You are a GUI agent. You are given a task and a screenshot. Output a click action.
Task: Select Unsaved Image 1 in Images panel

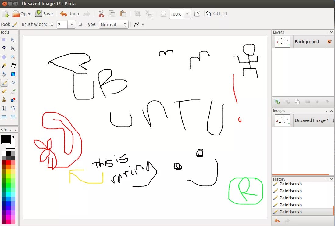point(303,120)
